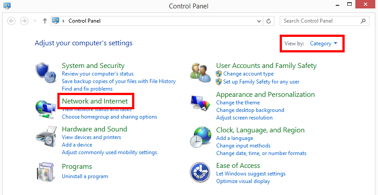Click Save backup copies with File History
Screen dimensions: 378x195
119,81
